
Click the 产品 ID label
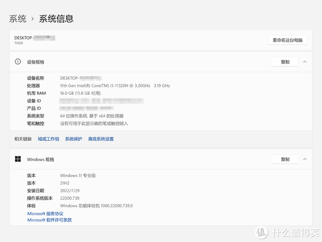[34, 108]
